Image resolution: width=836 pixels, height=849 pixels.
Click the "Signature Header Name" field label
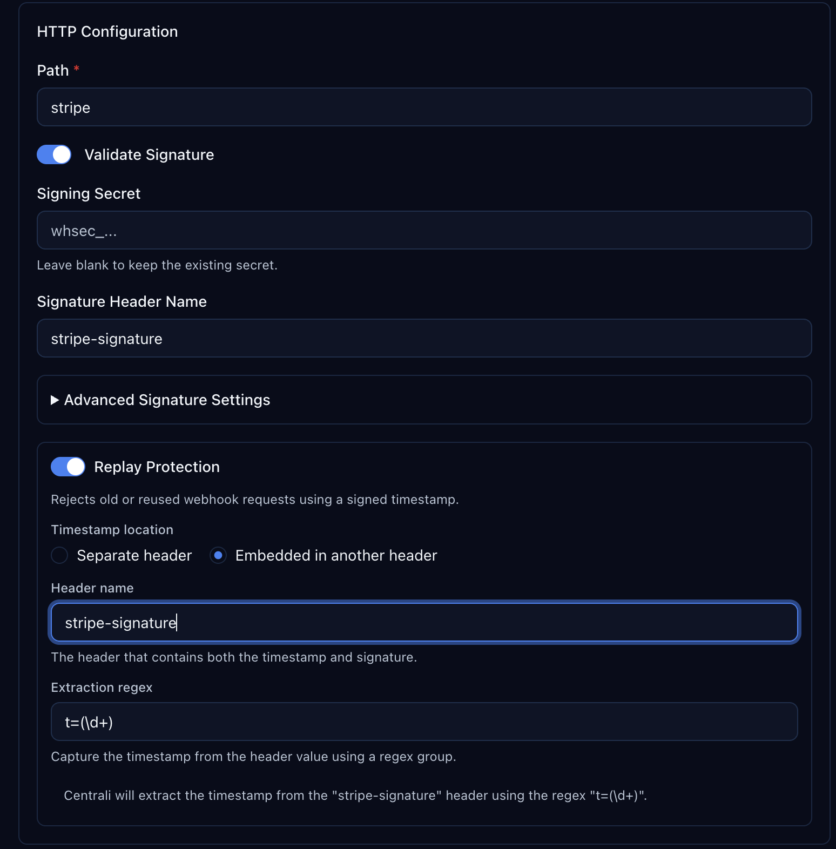122,302
